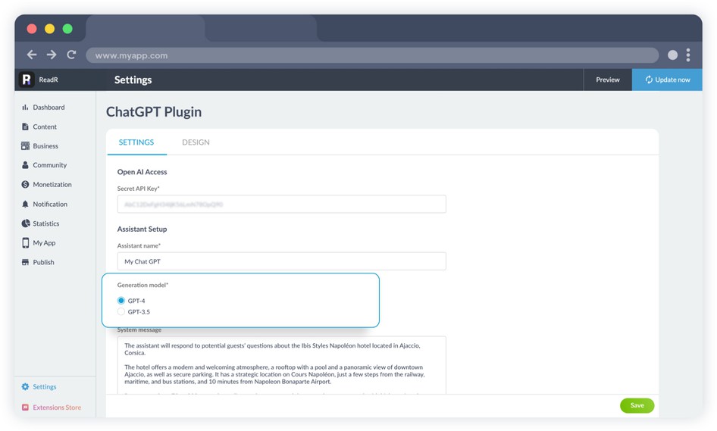
Task: Select the second inactive browser tab
Action: [261, 28]
